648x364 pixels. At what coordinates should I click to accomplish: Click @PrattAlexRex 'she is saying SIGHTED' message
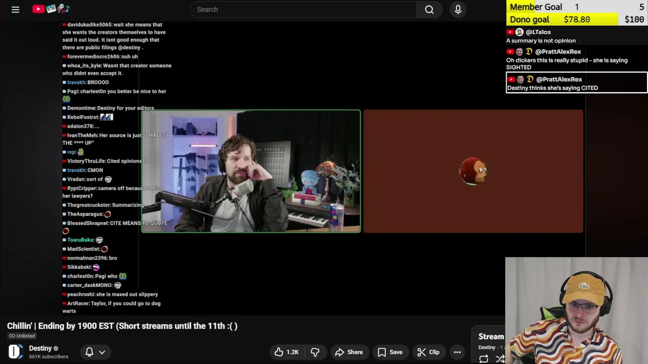[x=567, y=59]
